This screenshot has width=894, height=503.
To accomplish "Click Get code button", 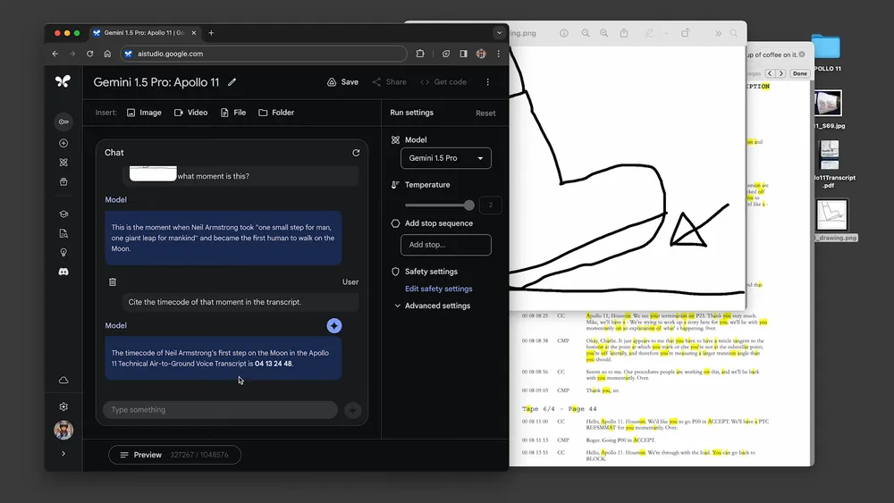I will (x=443, y=82).
